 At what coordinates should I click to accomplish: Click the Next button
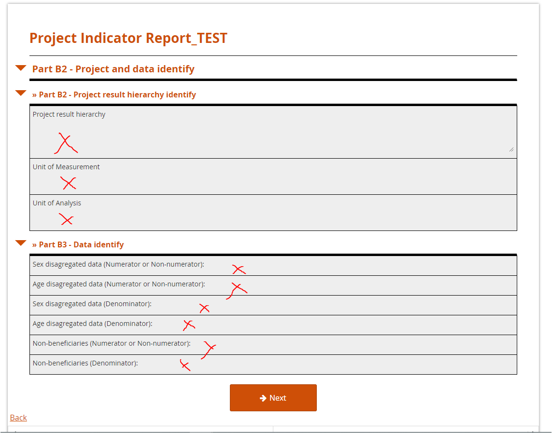(273, 398)
